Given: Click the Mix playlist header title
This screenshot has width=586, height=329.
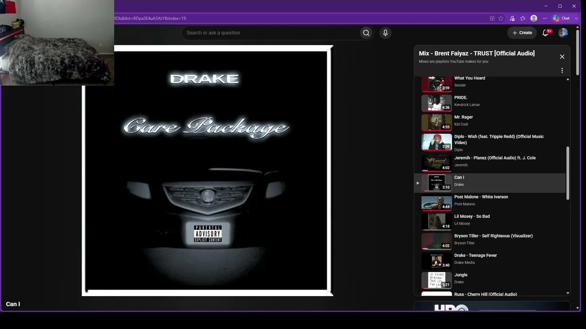Looking at the screenshot, I should pos(477,53).
